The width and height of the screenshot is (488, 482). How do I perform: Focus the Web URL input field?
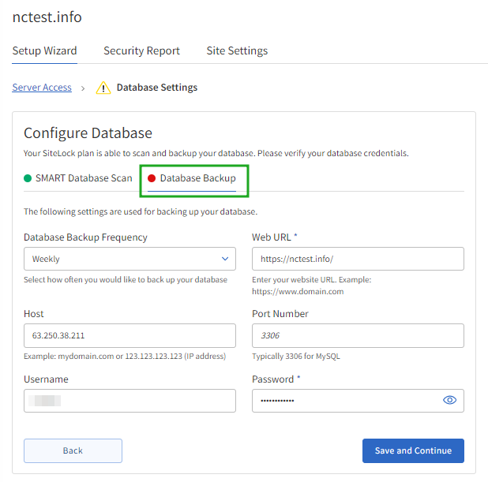[358, 259]
